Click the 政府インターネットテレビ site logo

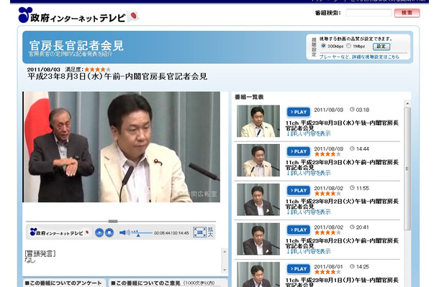click(78, 15)
